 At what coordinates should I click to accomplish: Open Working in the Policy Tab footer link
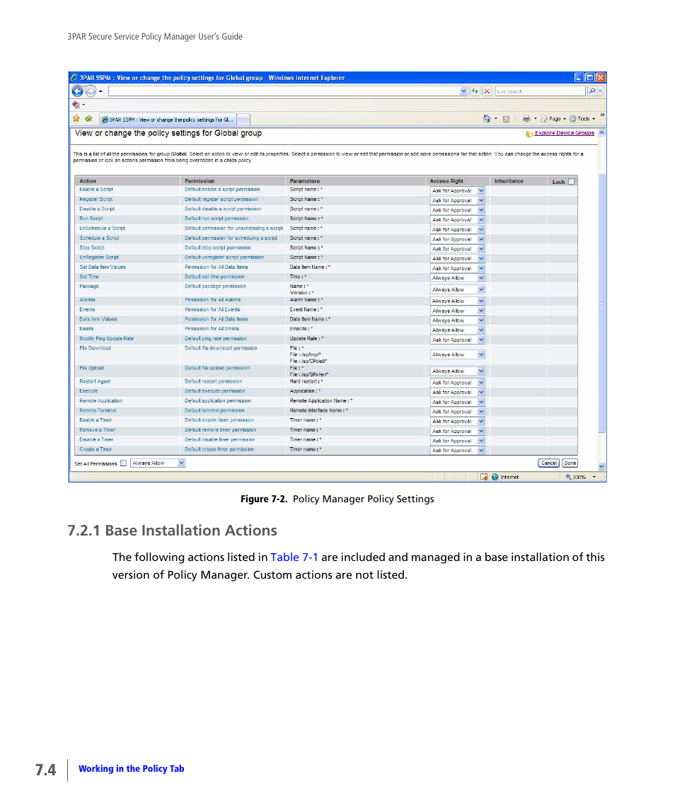132,769
